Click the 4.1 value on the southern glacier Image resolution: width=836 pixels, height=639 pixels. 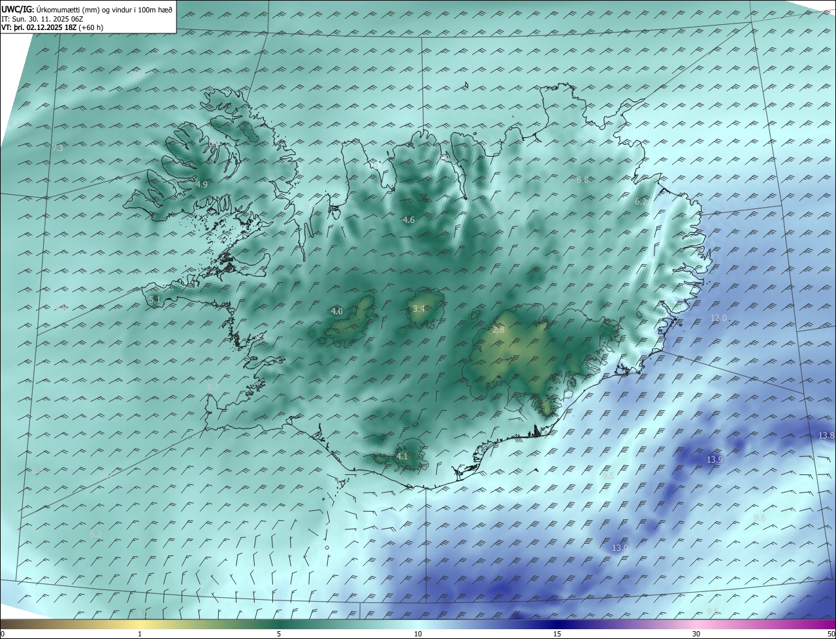(x=402, y=457)
